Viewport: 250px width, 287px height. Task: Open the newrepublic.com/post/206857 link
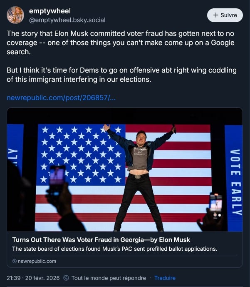point(61,98)
